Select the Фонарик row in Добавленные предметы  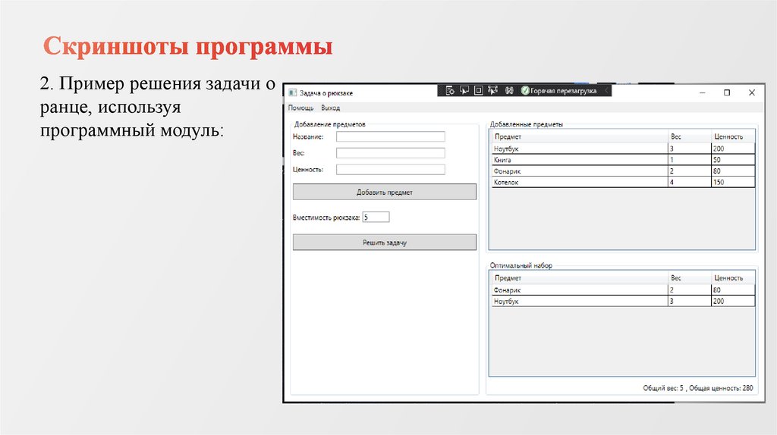point(624,171)
